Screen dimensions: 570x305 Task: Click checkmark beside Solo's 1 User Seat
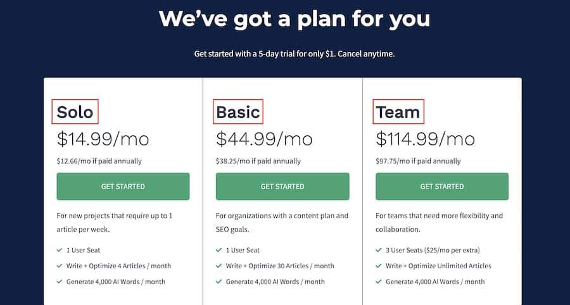coord(60,250)
